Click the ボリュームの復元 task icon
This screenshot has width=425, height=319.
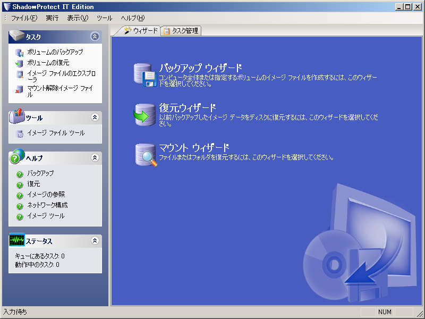[x=19, y=63]
